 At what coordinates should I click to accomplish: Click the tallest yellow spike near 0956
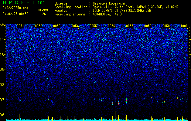tap(115, 116)
